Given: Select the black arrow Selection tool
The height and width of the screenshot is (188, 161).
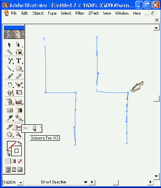Looking at the screenshot, I should [9, 45].
